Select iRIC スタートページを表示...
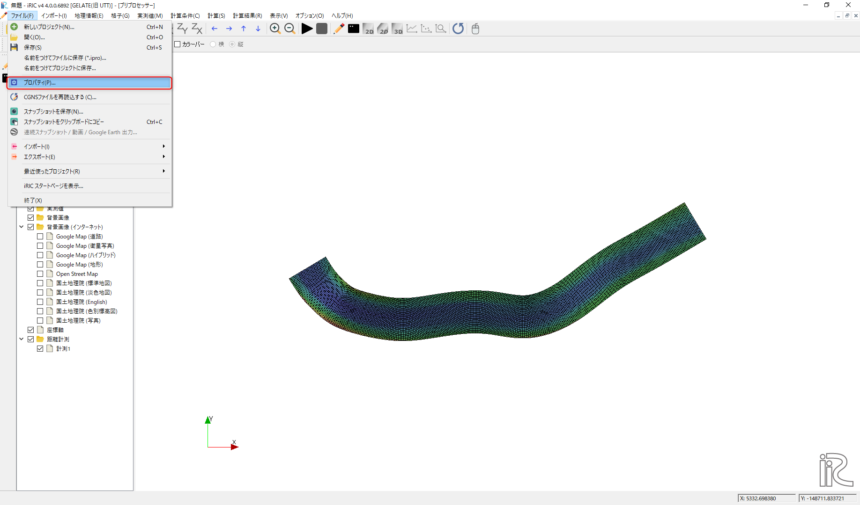The height and width of the screenshot is (505, 860). coord(90,186)
